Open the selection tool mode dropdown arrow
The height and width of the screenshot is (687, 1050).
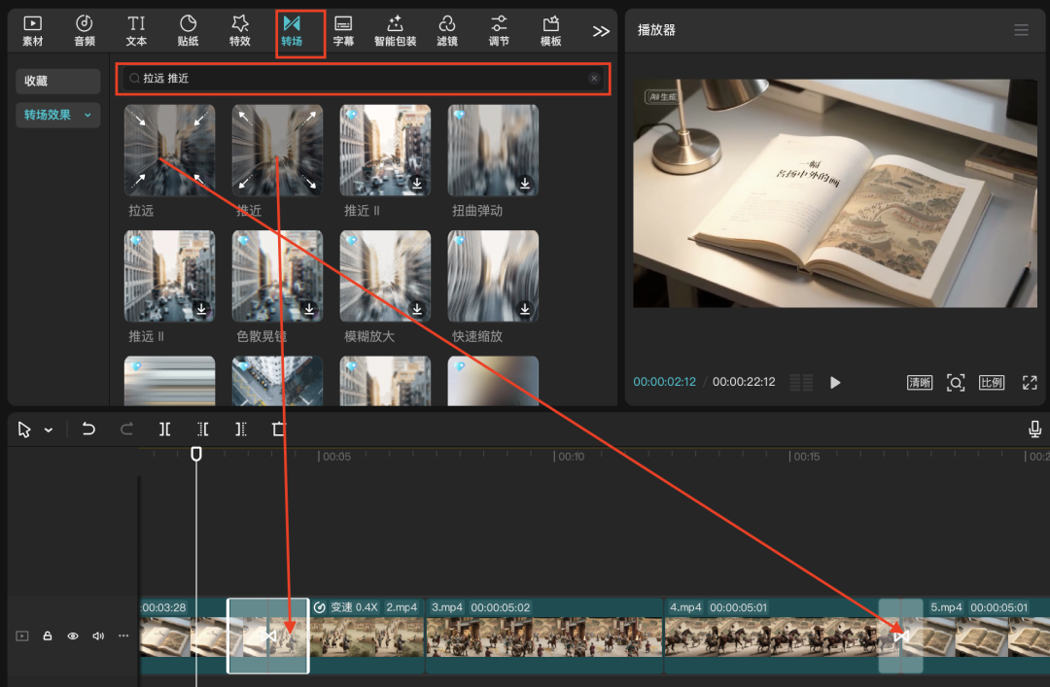click(49, 429)
